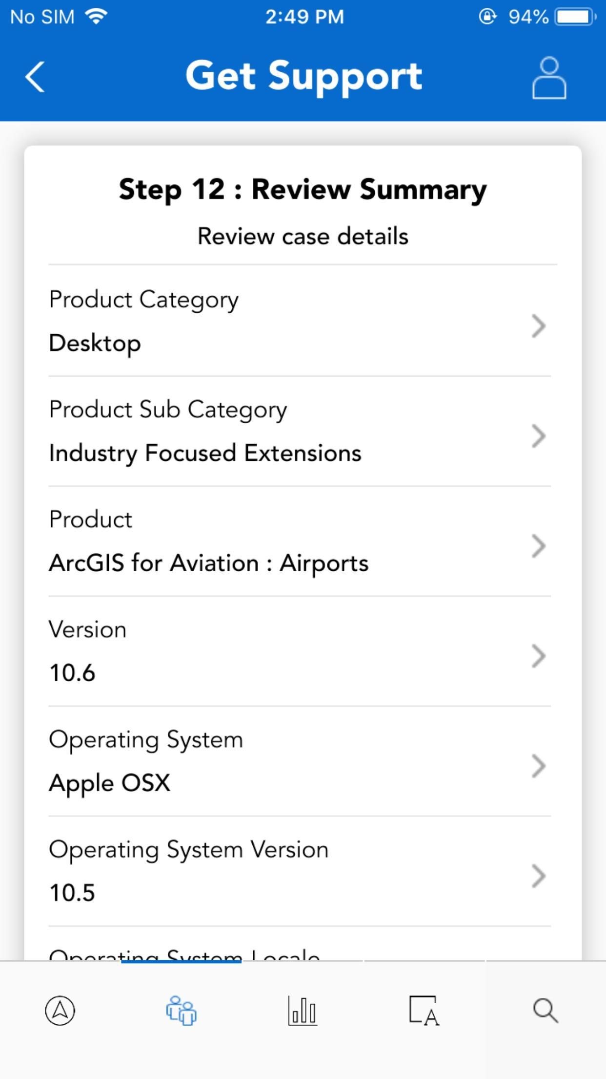This screenshot has width=606, height=1079.
Task: Expand the Version row chevron
Action: [x=538, y=656]
